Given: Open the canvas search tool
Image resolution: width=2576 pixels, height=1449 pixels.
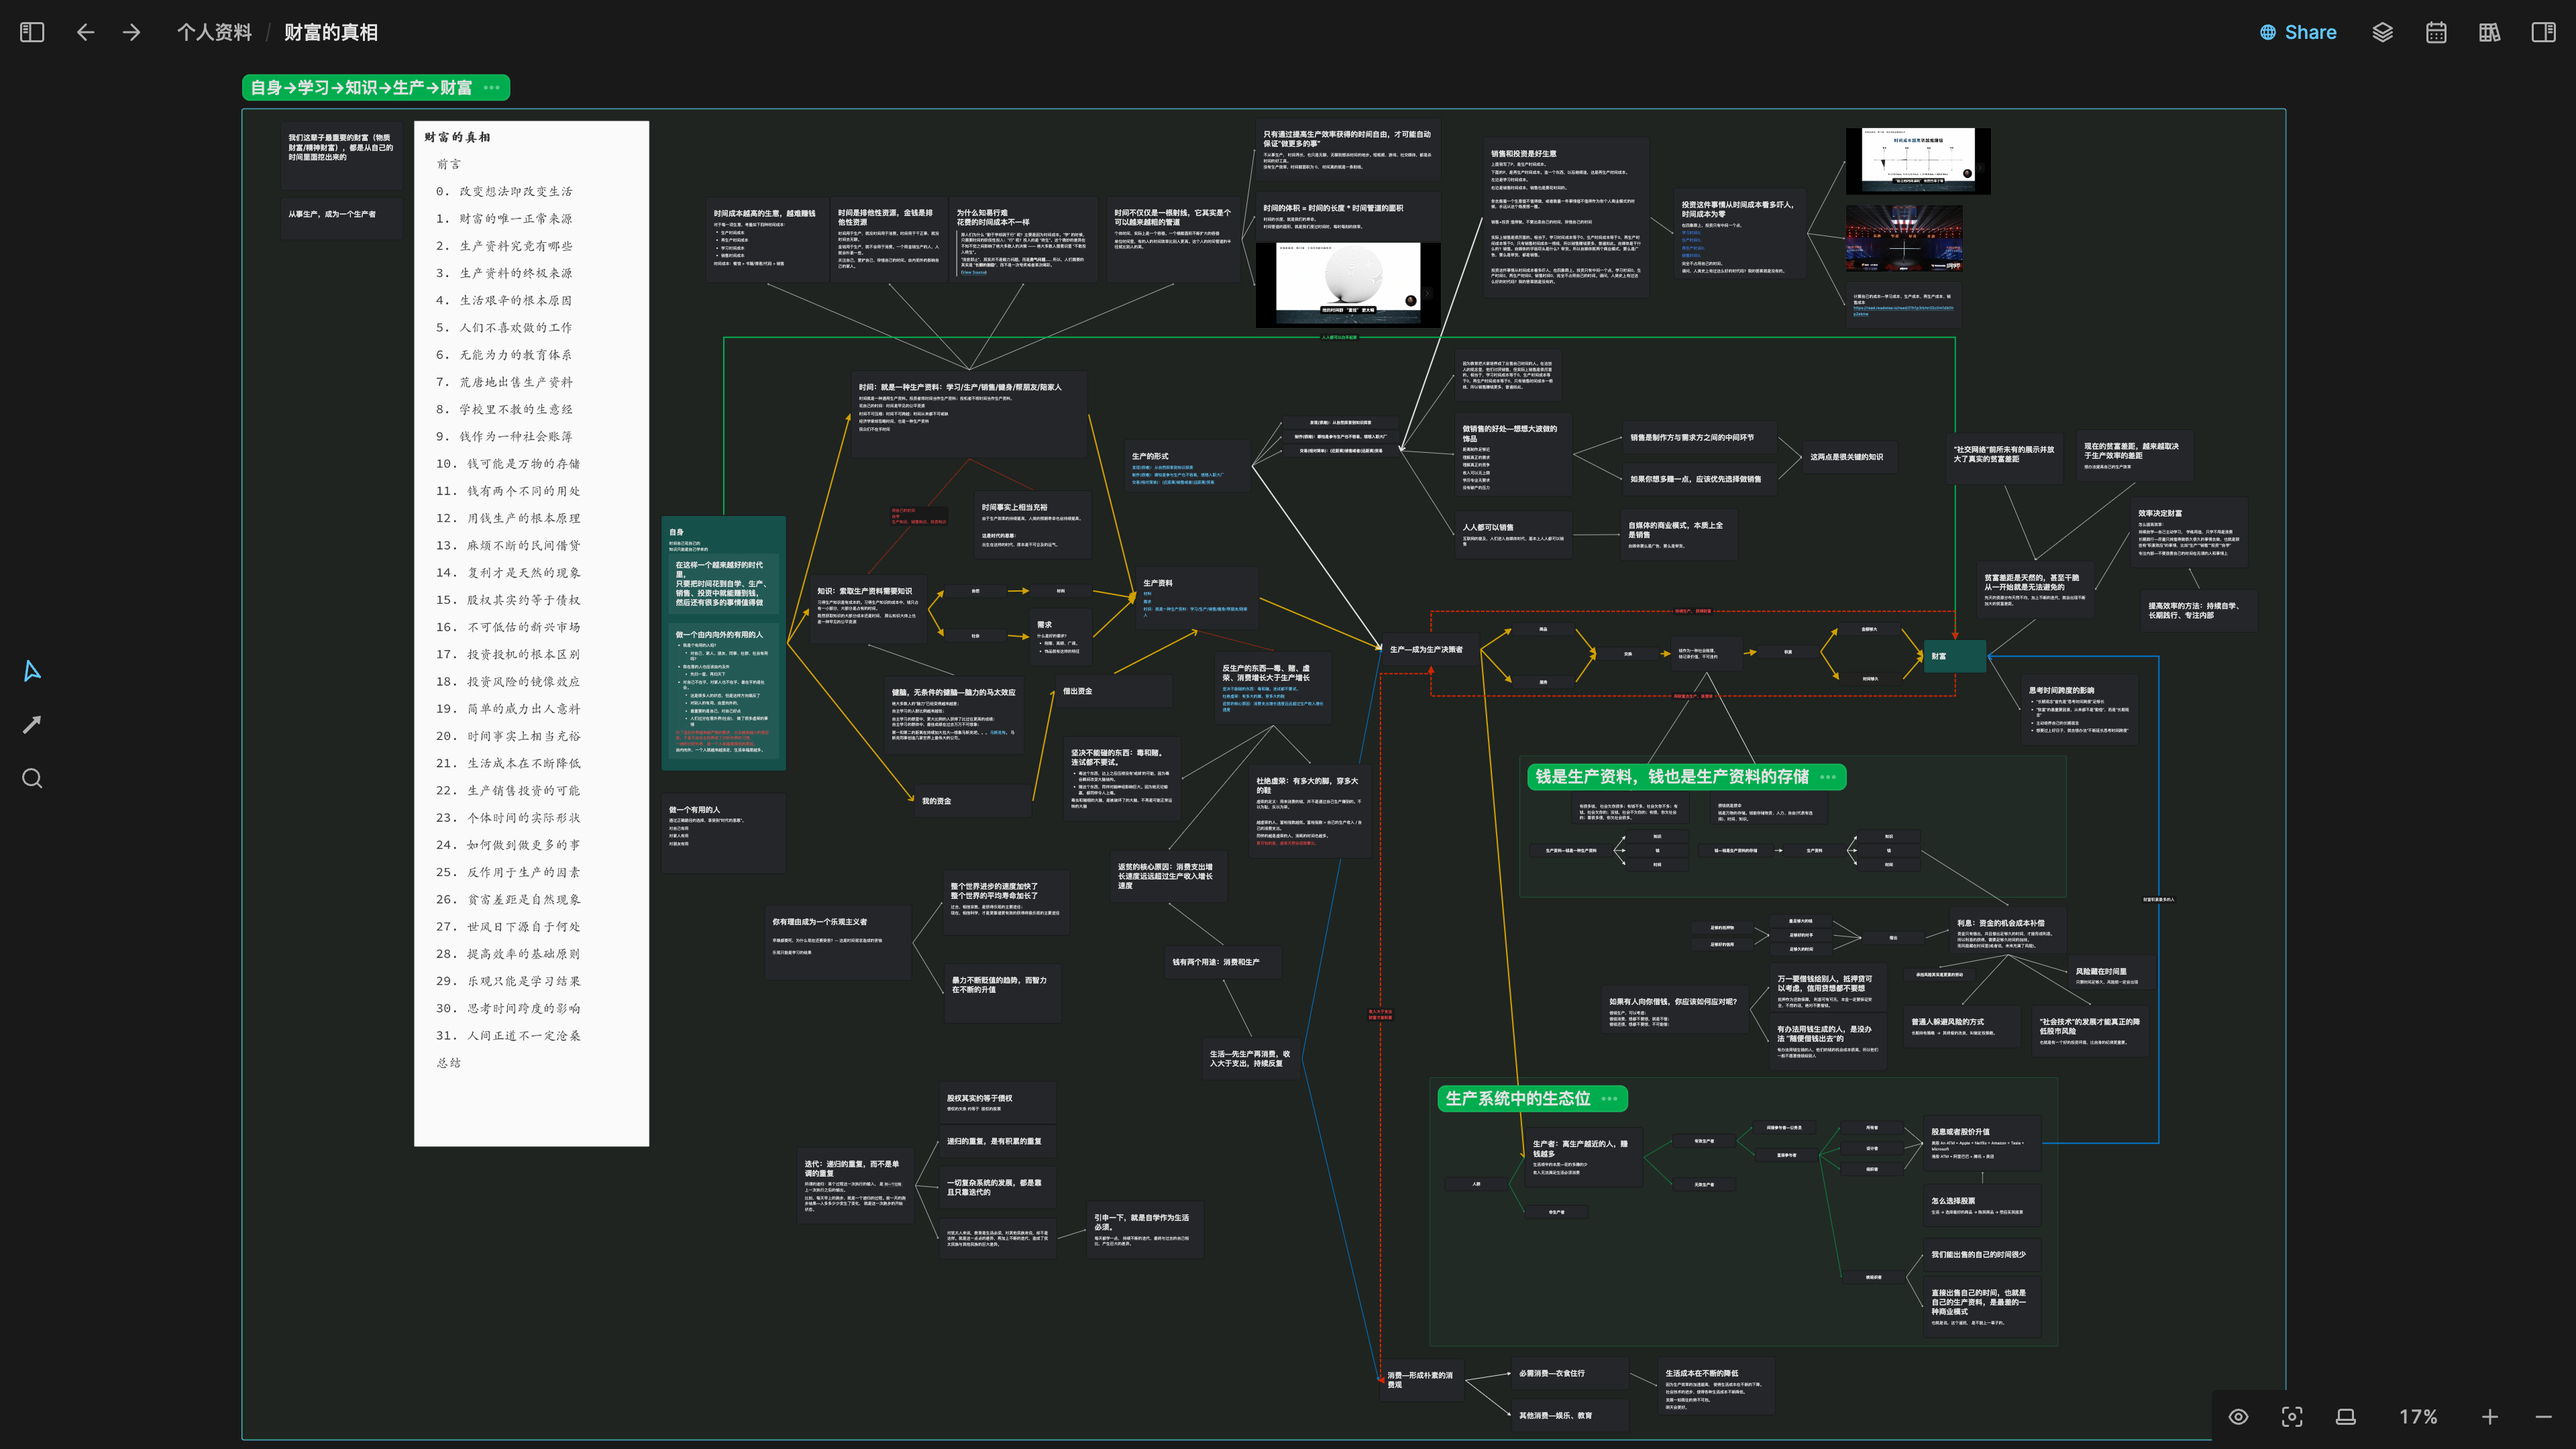Looking at the screenshot, I should coord(32,778).
